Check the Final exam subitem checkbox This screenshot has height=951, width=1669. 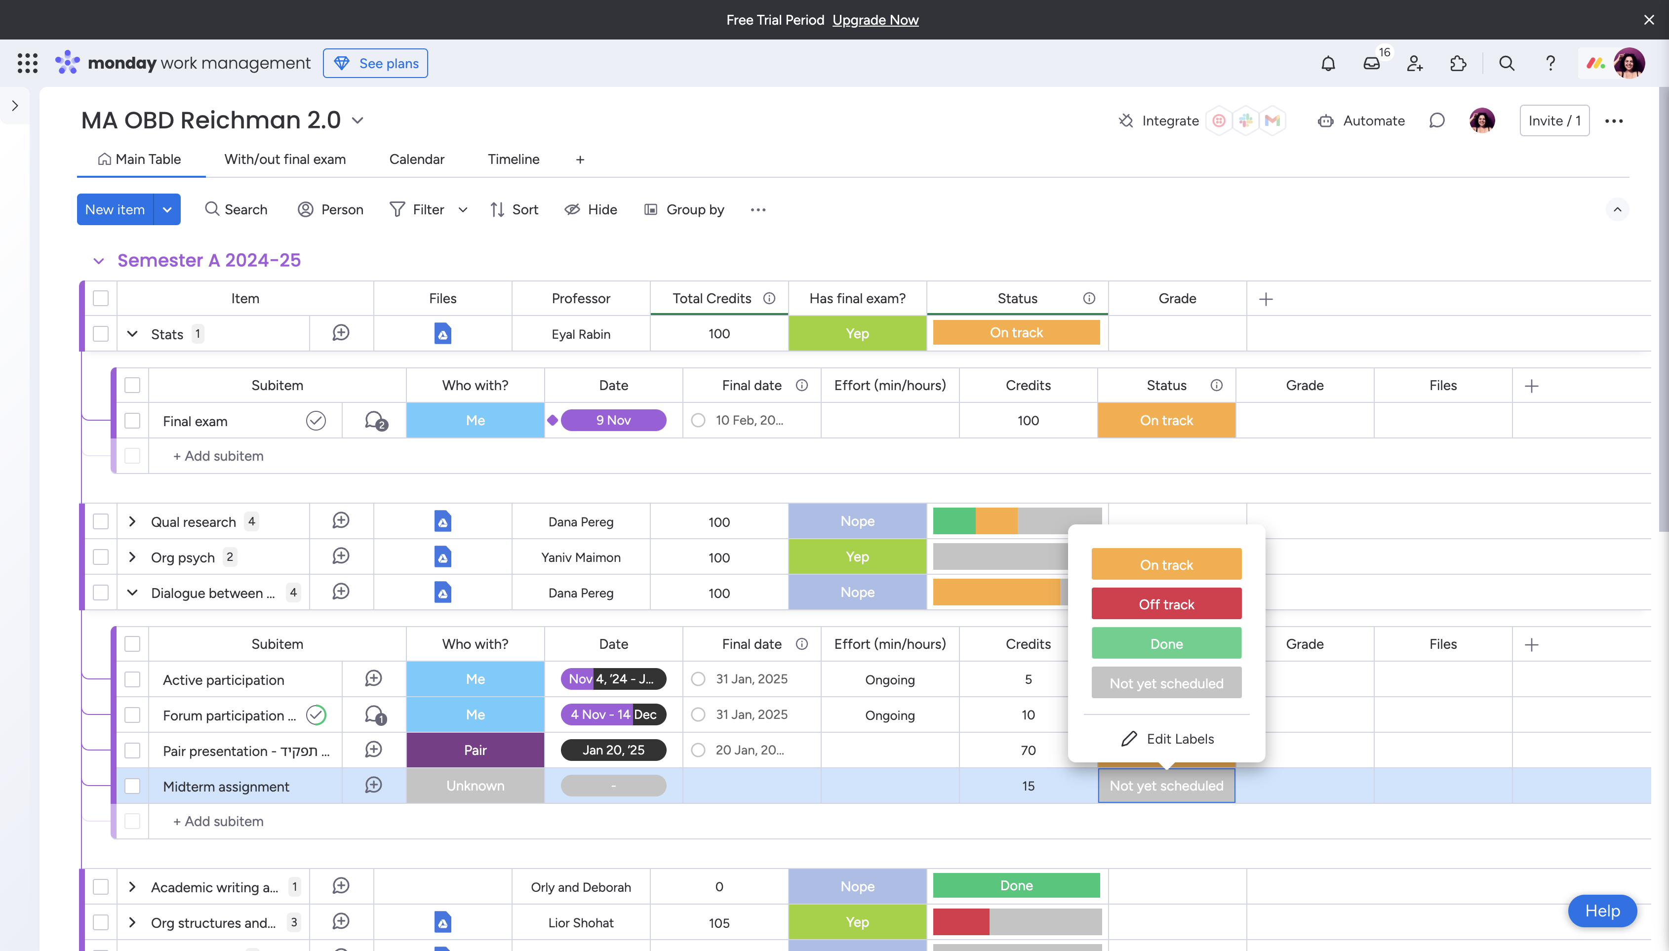(x=132, y=421)
